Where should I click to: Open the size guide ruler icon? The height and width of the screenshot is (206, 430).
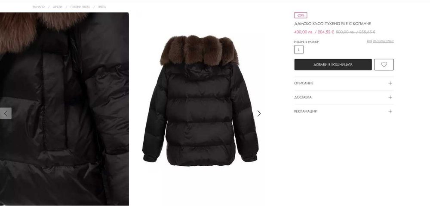click(x=369, y=41)
